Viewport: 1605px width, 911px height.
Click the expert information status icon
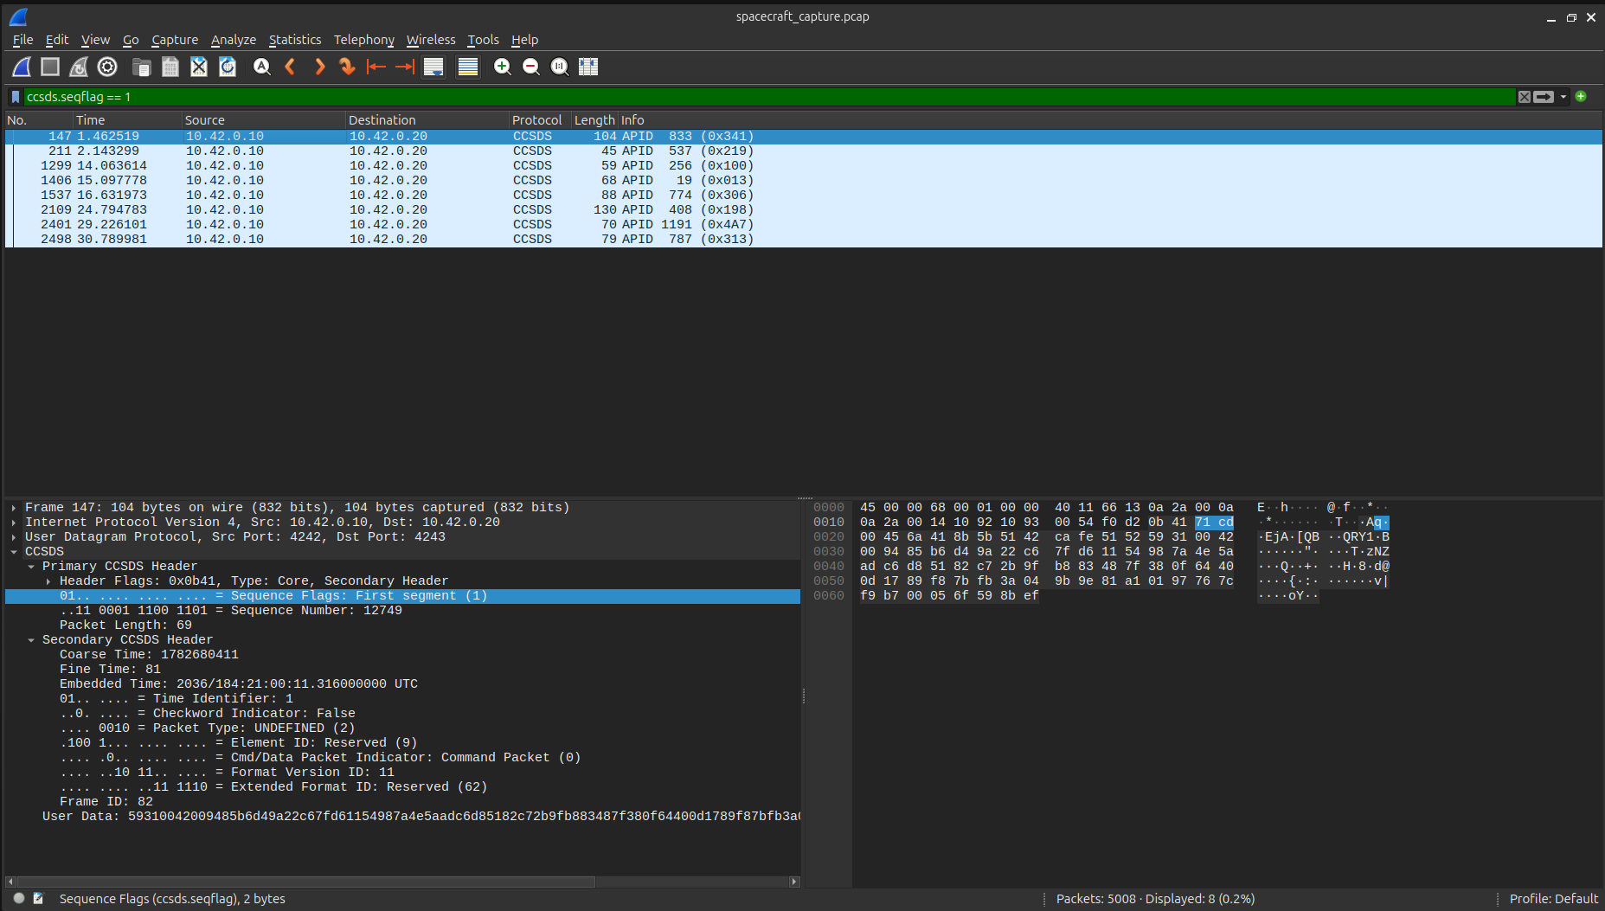19,899
